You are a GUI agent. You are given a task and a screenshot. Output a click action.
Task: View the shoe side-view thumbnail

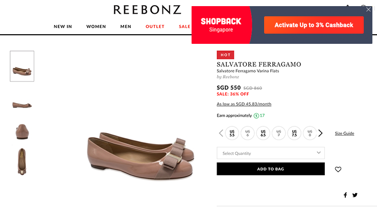click(22, 104)
